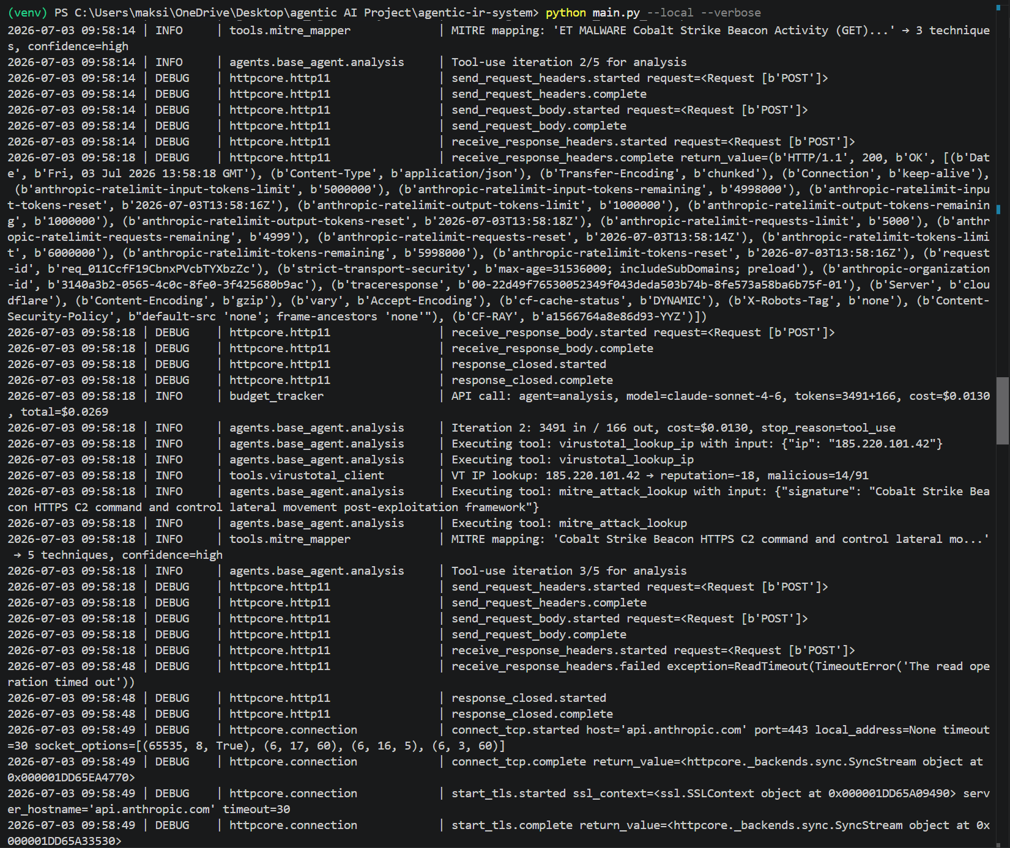Click the 'malicious=14/91' value
Screen dimensions: 1010x848
(818, 476)
